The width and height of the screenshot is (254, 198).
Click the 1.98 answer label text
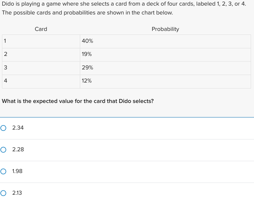point(17,171)
